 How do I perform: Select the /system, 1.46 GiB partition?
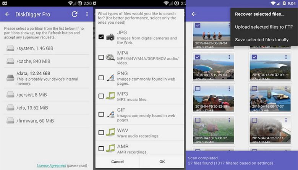[47, 48]
